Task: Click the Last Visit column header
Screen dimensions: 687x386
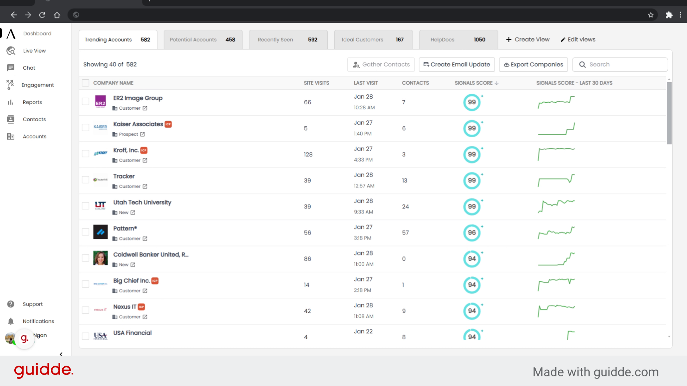Action: point(366,83)
